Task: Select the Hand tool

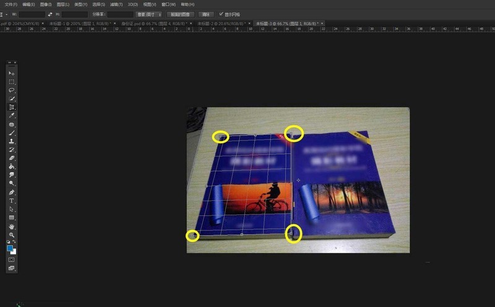Action: pyautogui.click(x=12, y=227)
